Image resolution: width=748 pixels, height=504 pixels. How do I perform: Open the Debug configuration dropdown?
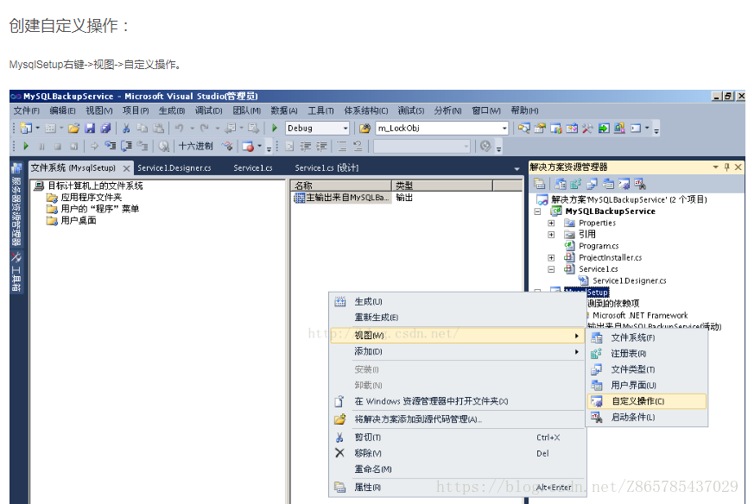(x=345, y=129)
